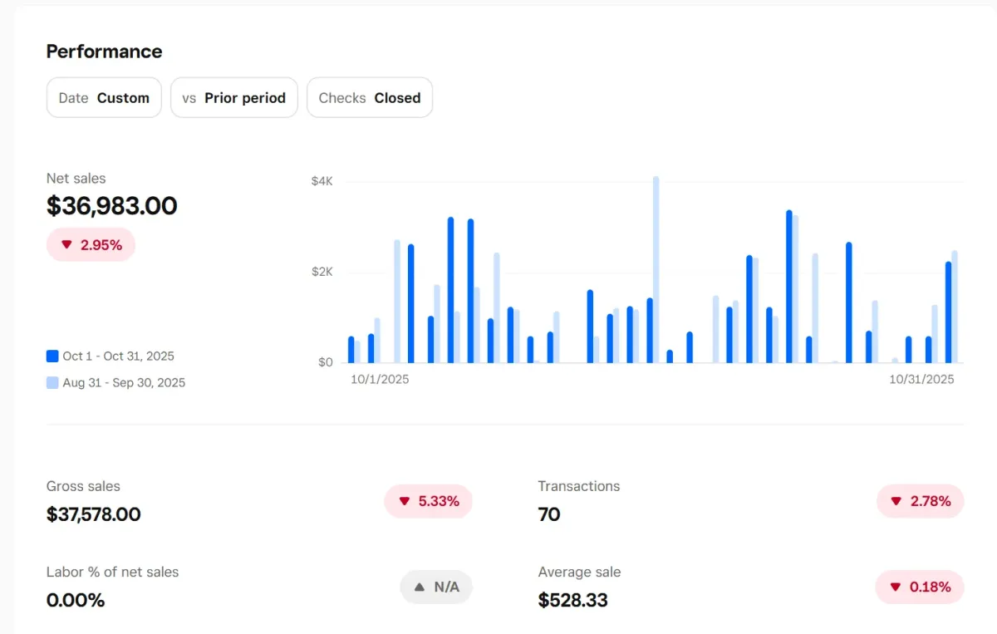Click the down arrow in the 5.33% badge
The height and width of the screenshot is (634, 997).
pos(405,501)
